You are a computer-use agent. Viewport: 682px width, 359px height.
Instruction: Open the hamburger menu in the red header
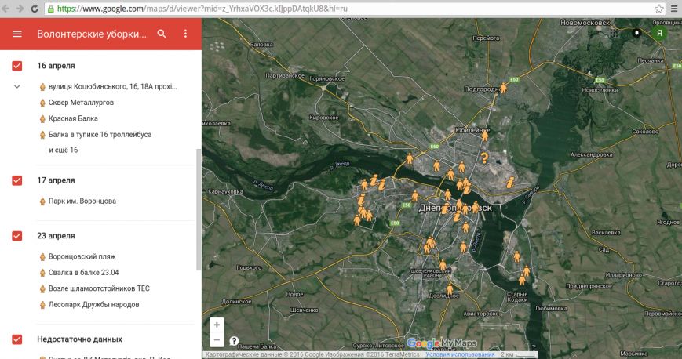[x=17, y=34]
